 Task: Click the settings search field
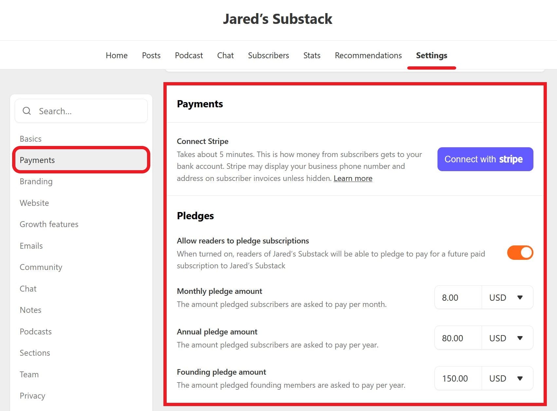(x=82, y=111)
